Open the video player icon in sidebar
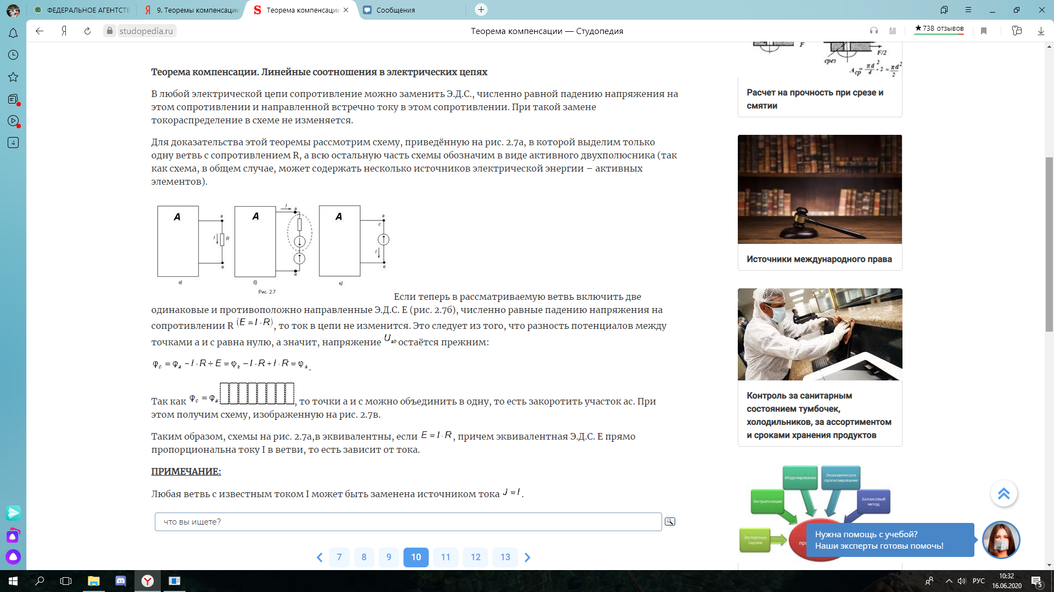Viewport: 1054px width, 592px height. click(13, 121)
